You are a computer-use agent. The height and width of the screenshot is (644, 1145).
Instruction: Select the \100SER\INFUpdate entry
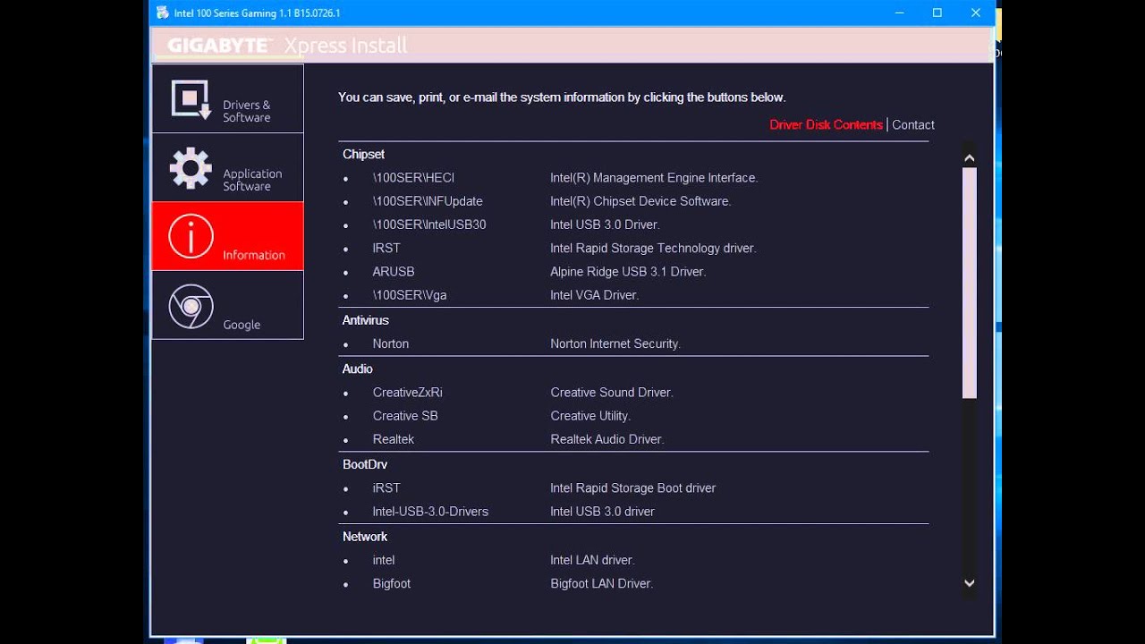pyautogui.click(x=428, y=201)
